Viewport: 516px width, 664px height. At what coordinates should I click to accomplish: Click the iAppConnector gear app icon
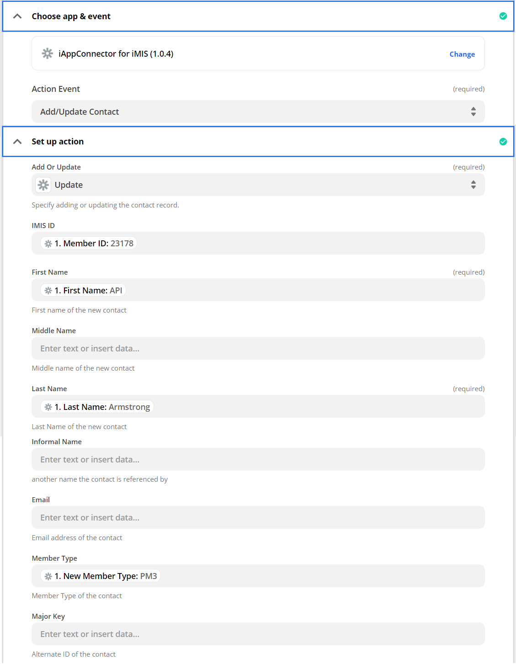pos(48,53)
